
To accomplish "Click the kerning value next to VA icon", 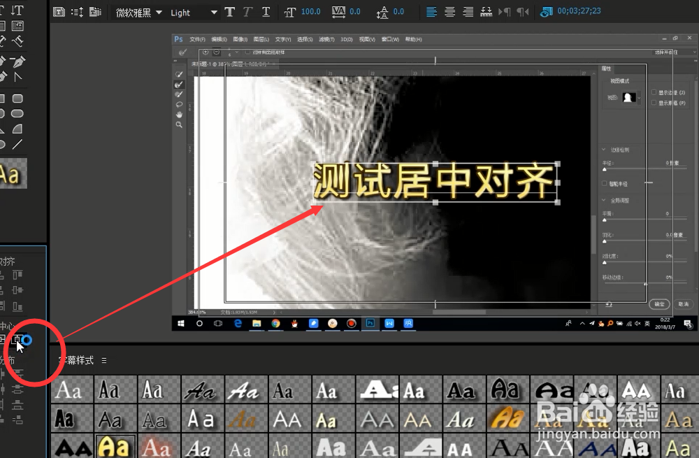I will tap(355, 12).
